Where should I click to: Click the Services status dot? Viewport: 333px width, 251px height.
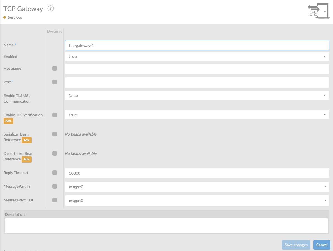click(5, 17)
